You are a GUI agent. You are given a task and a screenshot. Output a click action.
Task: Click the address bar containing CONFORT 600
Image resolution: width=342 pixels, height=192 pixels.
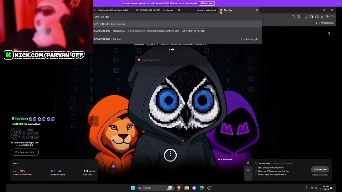[x=178, y=17]
